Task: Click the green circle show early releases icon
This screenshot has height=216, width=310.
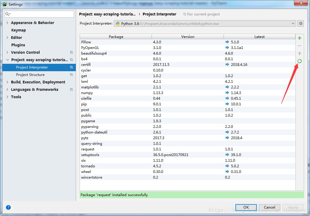Action: 300,61
